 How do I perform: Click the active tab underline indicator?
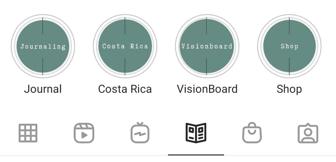pyautogui.click(x=196, y=155)
